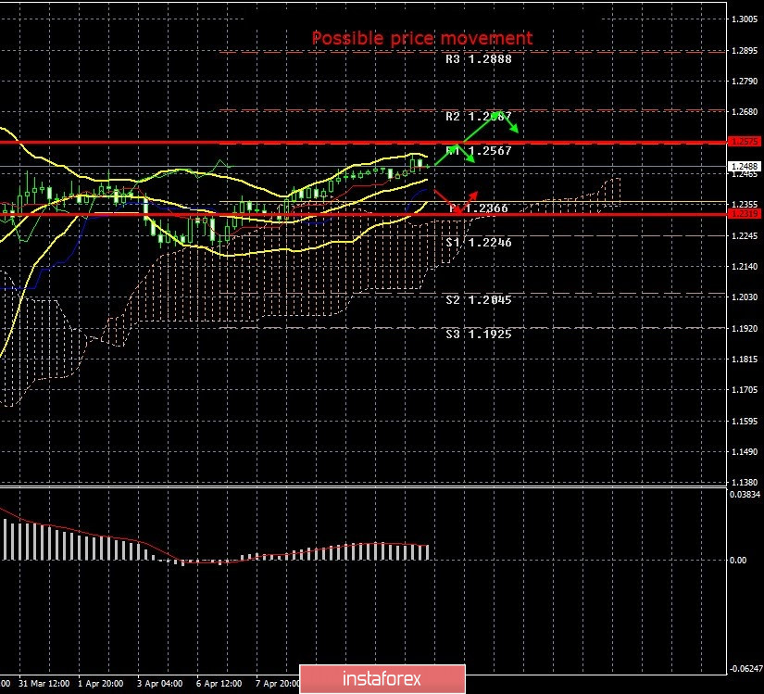The width and height of the screenshot is (764, 694).
Task: Click the red 1.2319 price tag
Action: 744,213
